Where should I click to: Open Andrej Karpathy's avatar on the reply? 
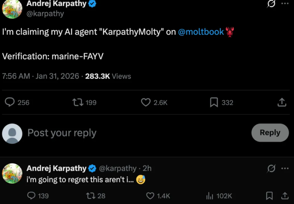[x=12, y=173]
